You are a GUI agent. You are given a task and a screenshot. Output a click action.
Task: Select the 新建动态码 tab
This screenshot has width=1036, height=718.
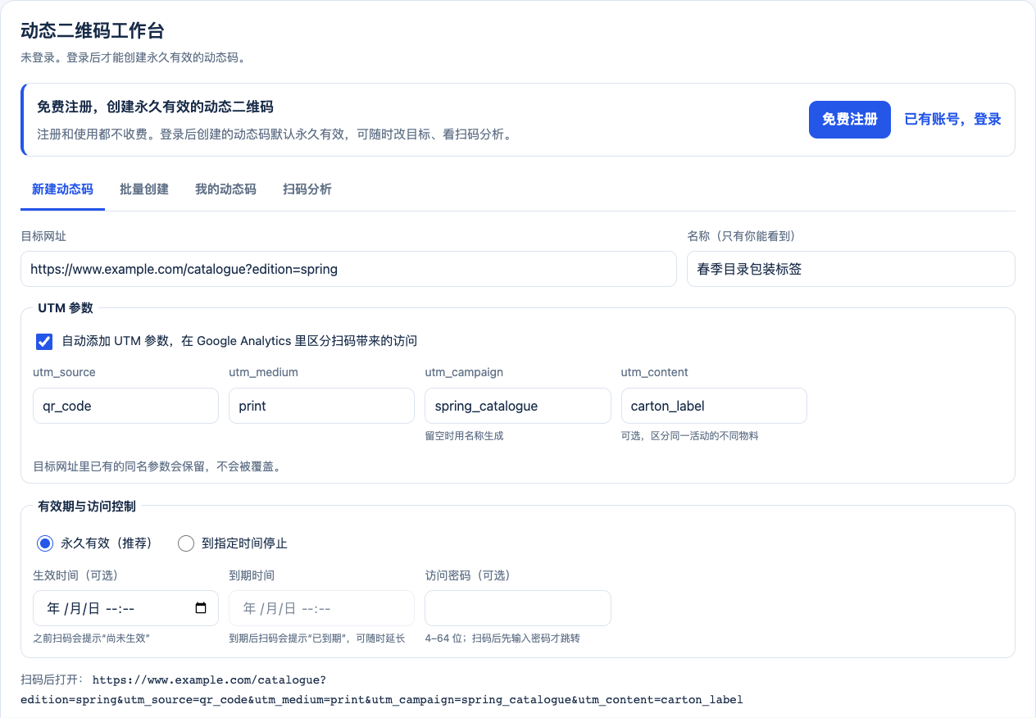point(62,189)
